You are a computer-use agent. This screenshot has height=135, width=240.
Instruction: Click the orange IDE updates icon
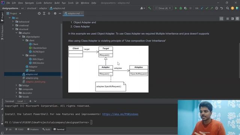pyautogui.click(x=232, y=8)
